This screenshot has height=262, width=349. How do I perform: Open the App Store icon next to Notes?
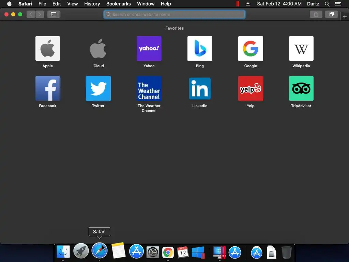click(x=136, y=251)
